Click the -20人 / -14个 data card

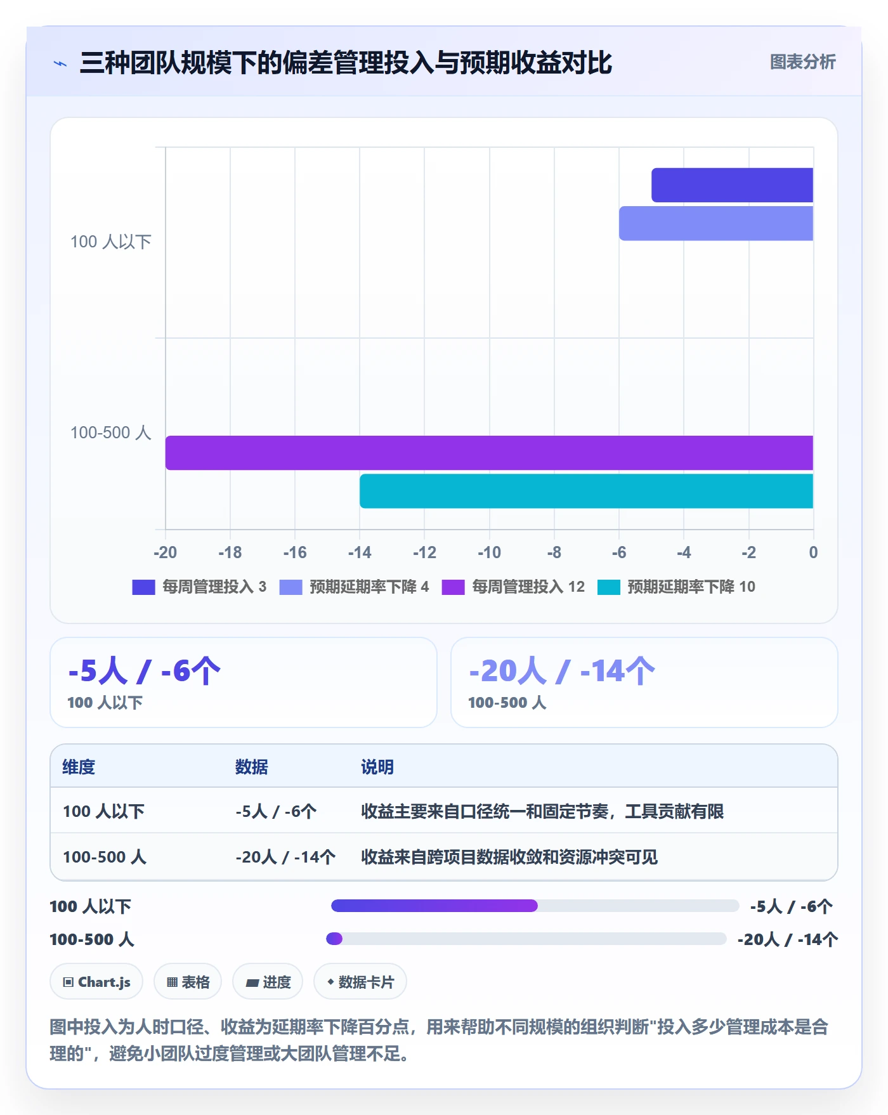click(644, 682)
